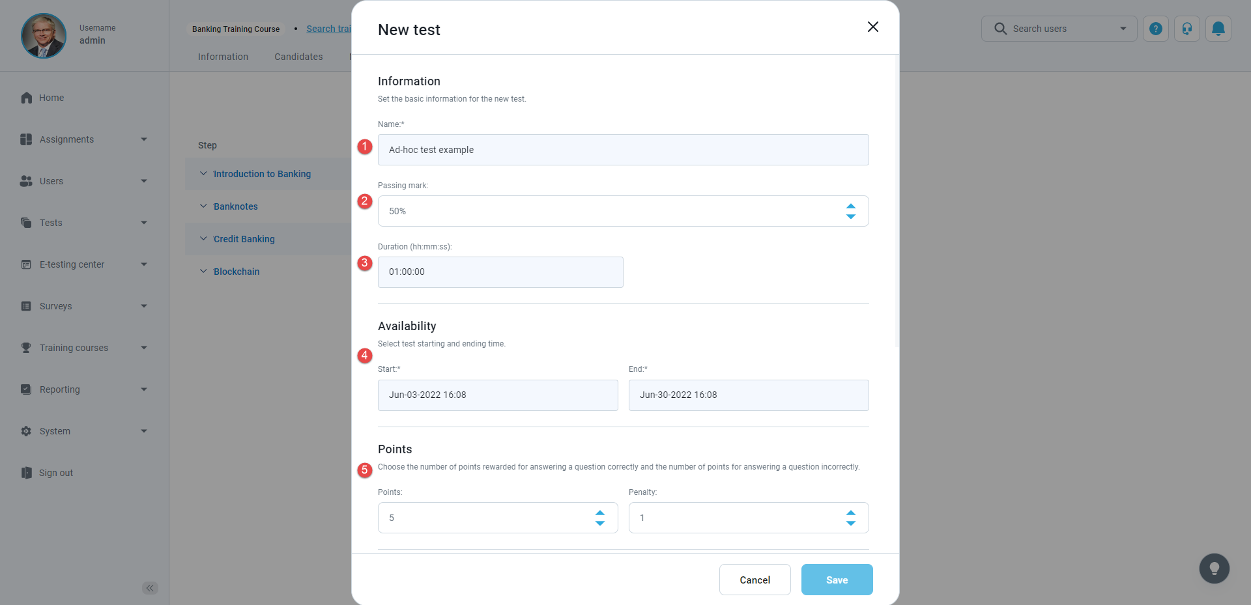Open the help question mark icon
Image resolution: width=1251 pixels, height=605 pixels.
pyautogui.click(x=1155, y=29)
